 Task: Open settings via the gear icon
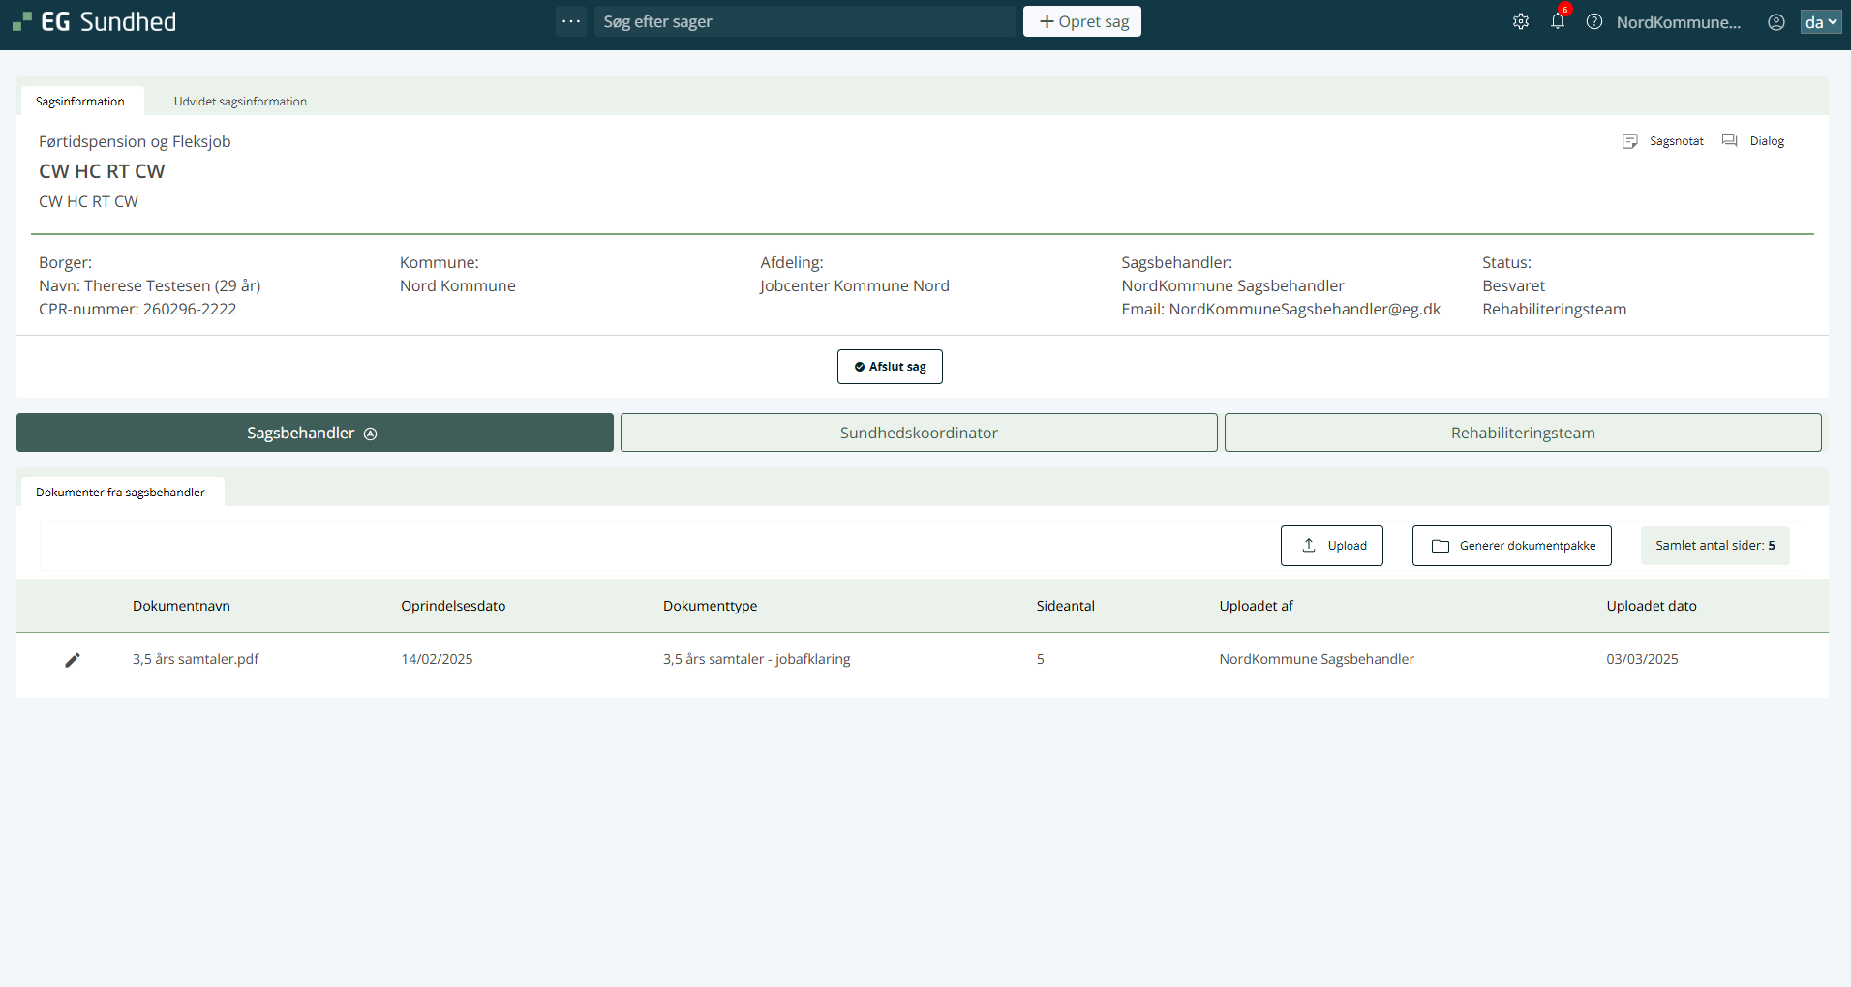(1521, 21)
